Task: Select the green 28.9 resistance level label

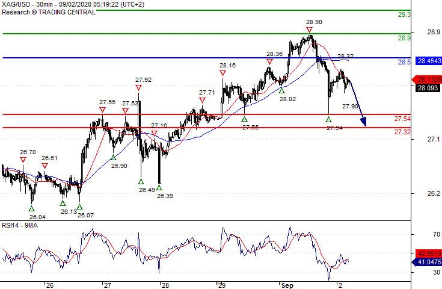Action: coord(404,38)
